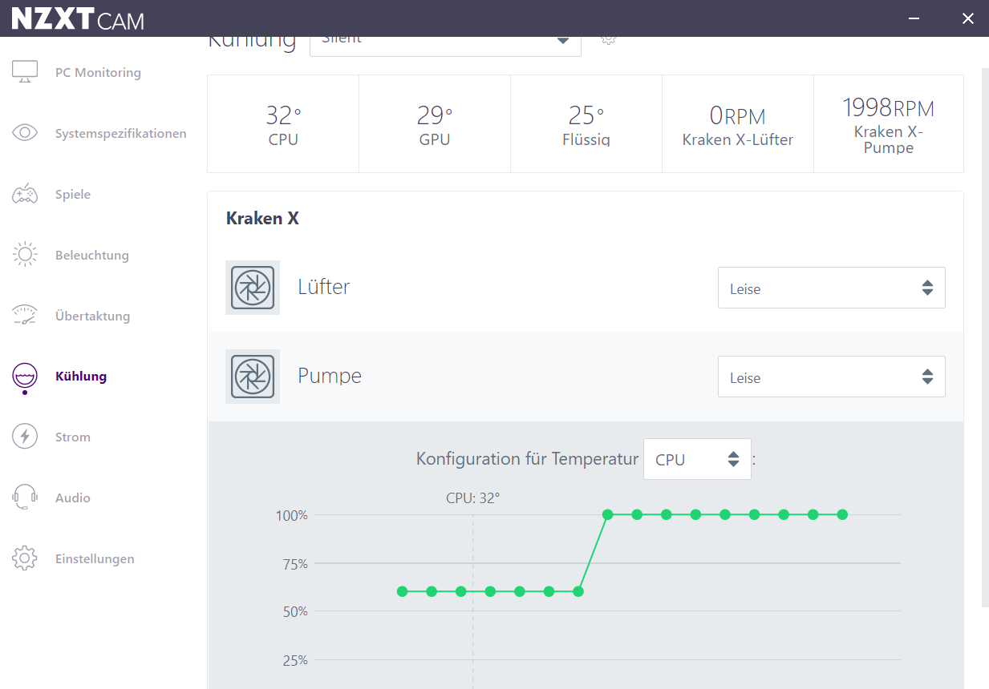
Task: Open the Spiele section
Action: (x=73, y=194)
